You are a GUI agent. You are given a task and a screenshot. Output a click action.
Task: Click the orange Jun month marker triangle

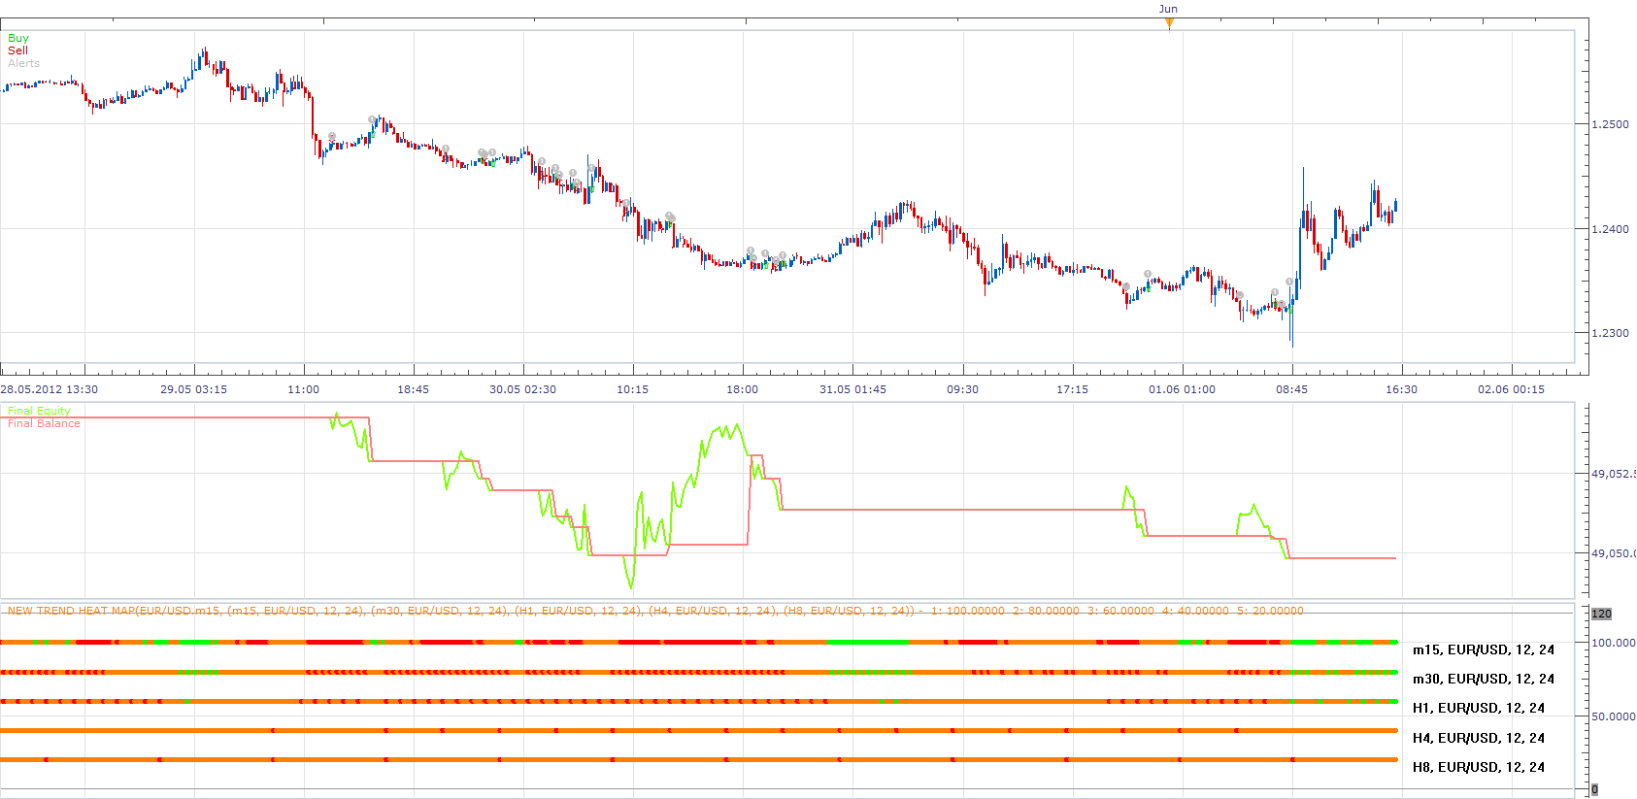1169,24
